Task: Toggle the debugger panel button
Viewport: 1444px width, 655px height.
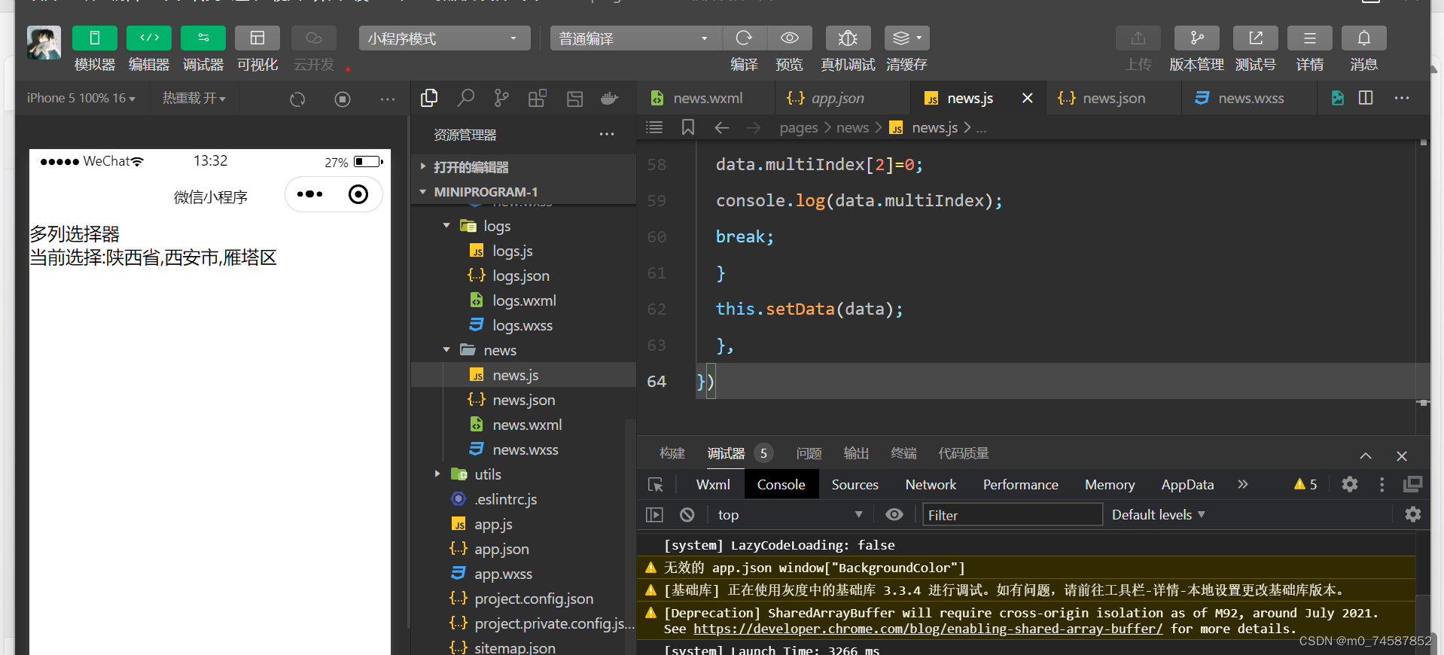Action: (203, 38)
